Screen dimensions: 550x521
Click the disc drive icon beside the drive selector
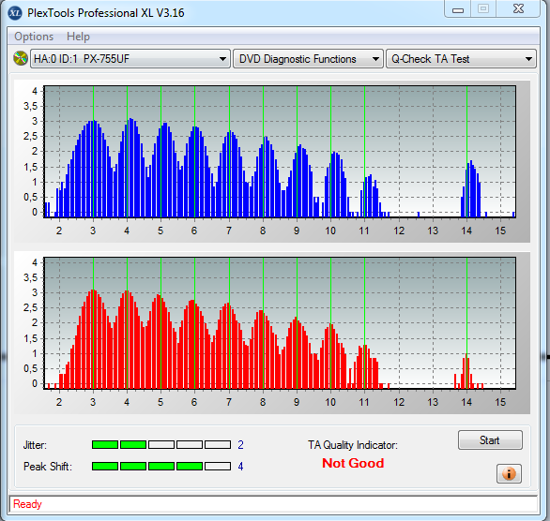21,58
